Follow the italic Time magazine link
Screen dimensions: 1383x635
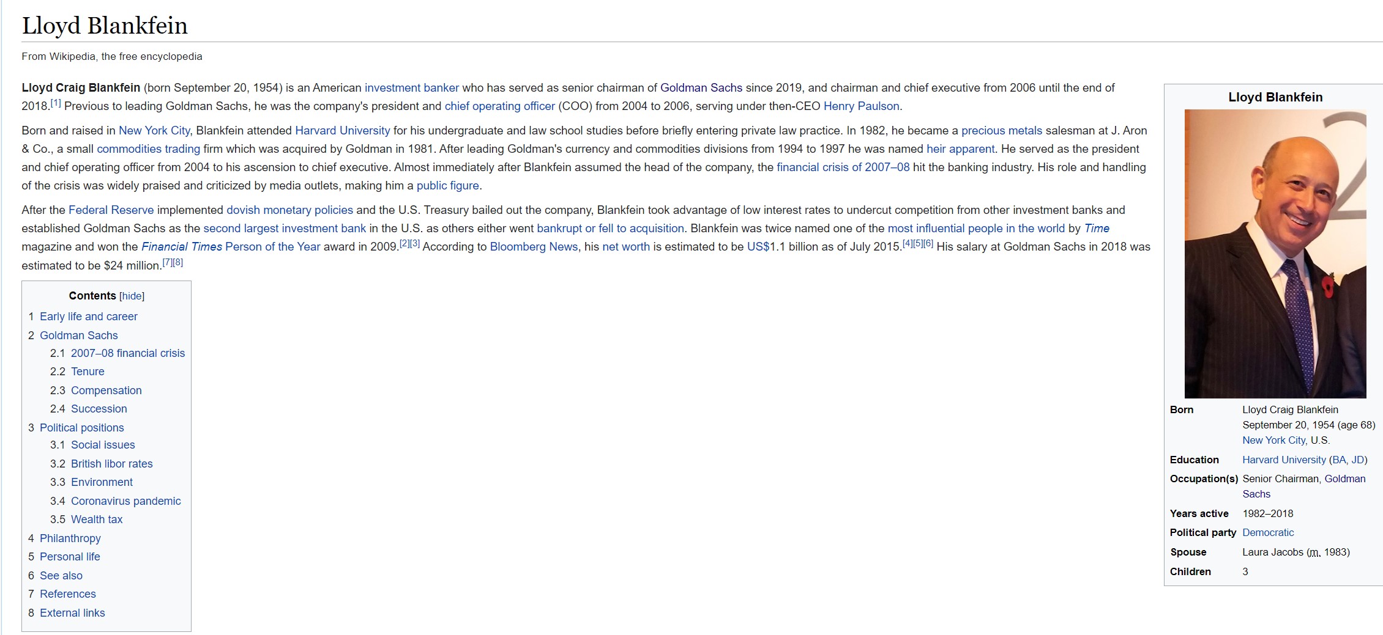coord(1097,229)
